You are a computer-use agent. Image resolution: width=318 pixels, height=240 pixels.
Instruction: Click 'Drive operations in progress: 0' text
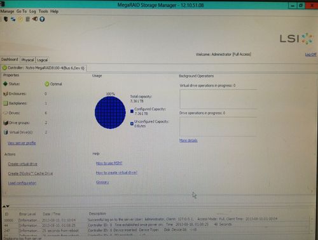[x=202, y=113]
